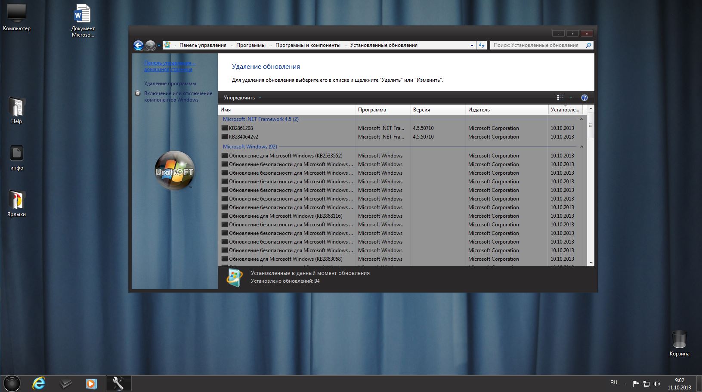Select 'Microsoft Windows (92)' group header

250,147
